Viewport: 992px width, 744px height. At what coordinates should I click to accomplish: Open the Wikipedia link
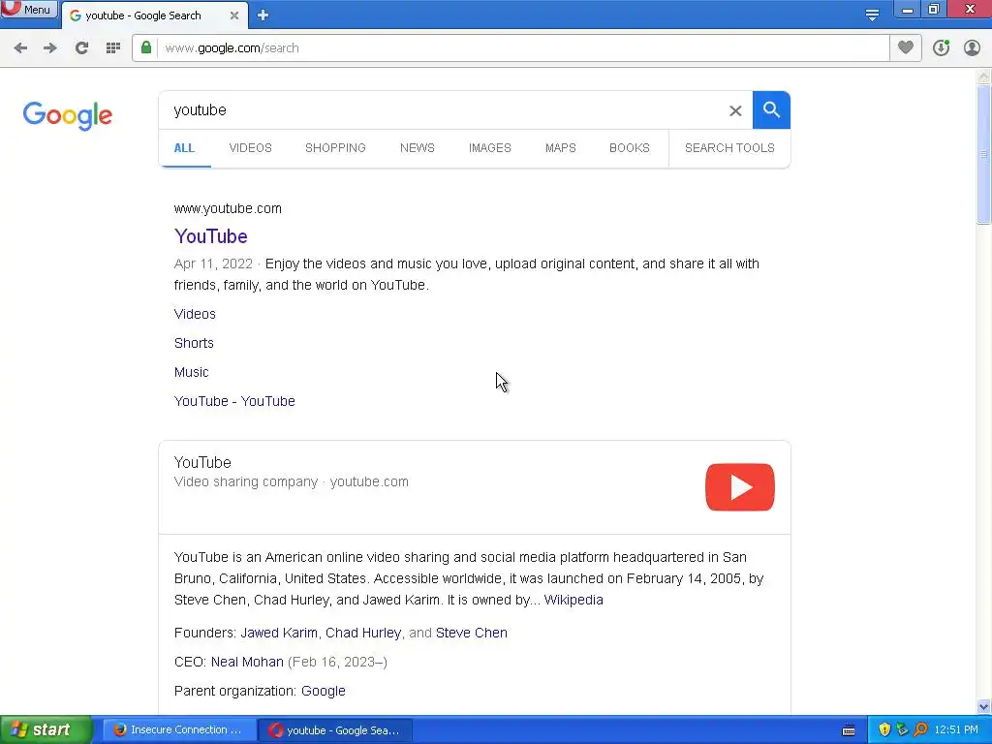coord(573,600)
